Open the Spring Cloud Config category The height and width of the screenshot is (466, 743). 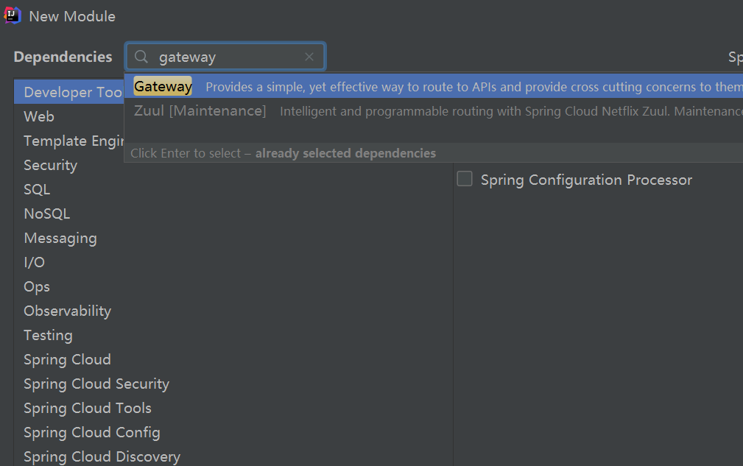pyautogui.click(x=92, y=433)
